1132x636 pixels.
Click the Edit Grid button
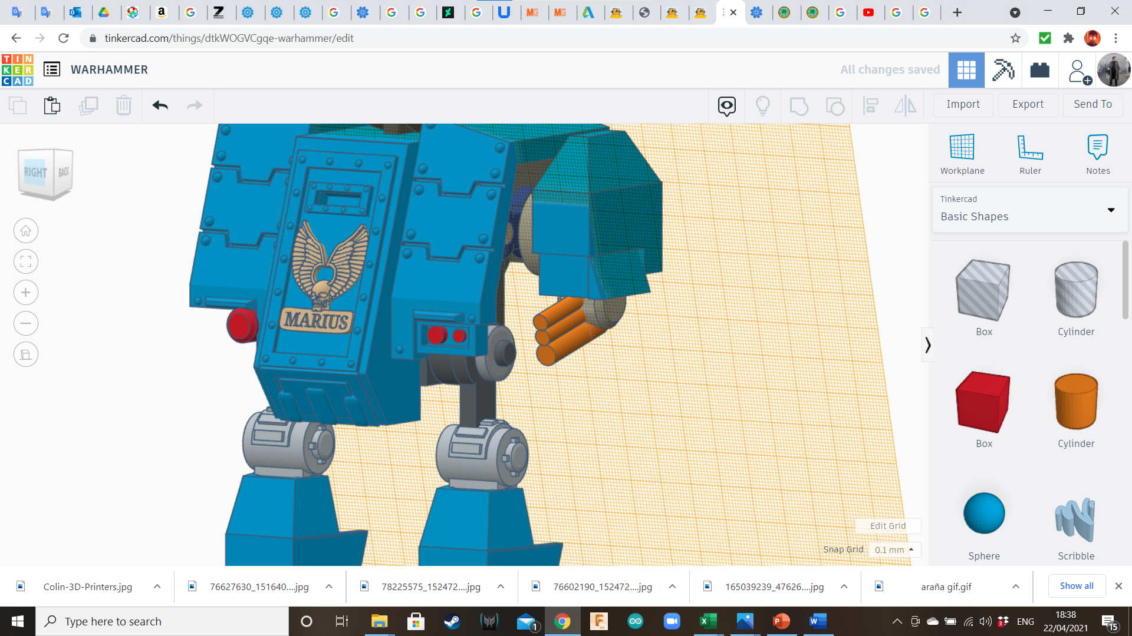point(887,526)
